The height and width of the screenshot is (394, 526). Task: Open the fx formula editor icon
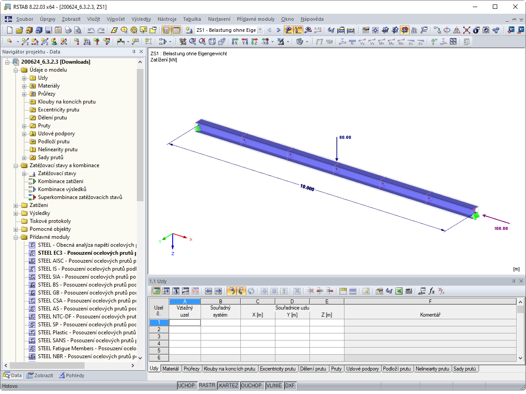[x=432, y=291]
